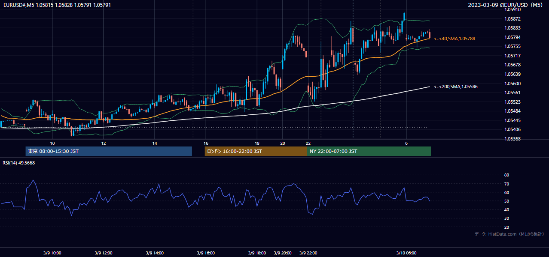Click RSI scale level 60
This screenshot has width=549, height=257.
[506, 192]
